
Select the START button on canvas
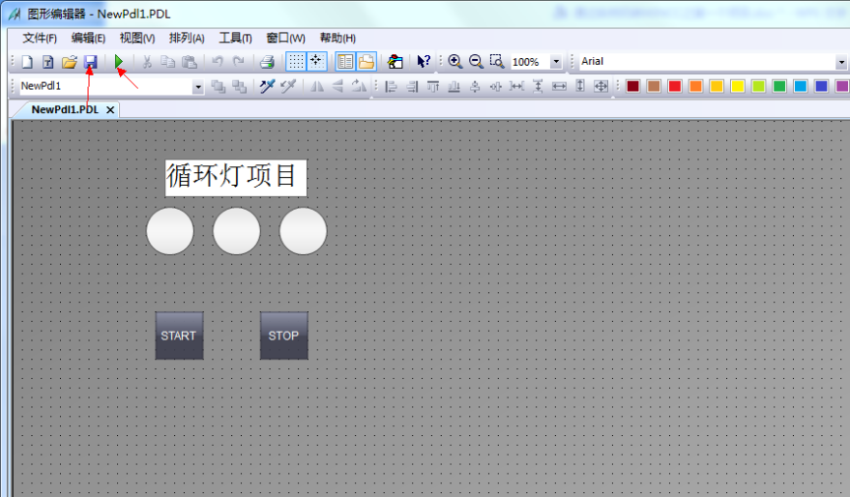pos(179,336)
